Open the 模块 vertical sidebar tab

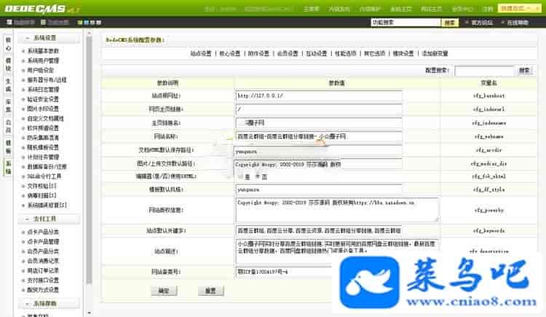point(8,63)
